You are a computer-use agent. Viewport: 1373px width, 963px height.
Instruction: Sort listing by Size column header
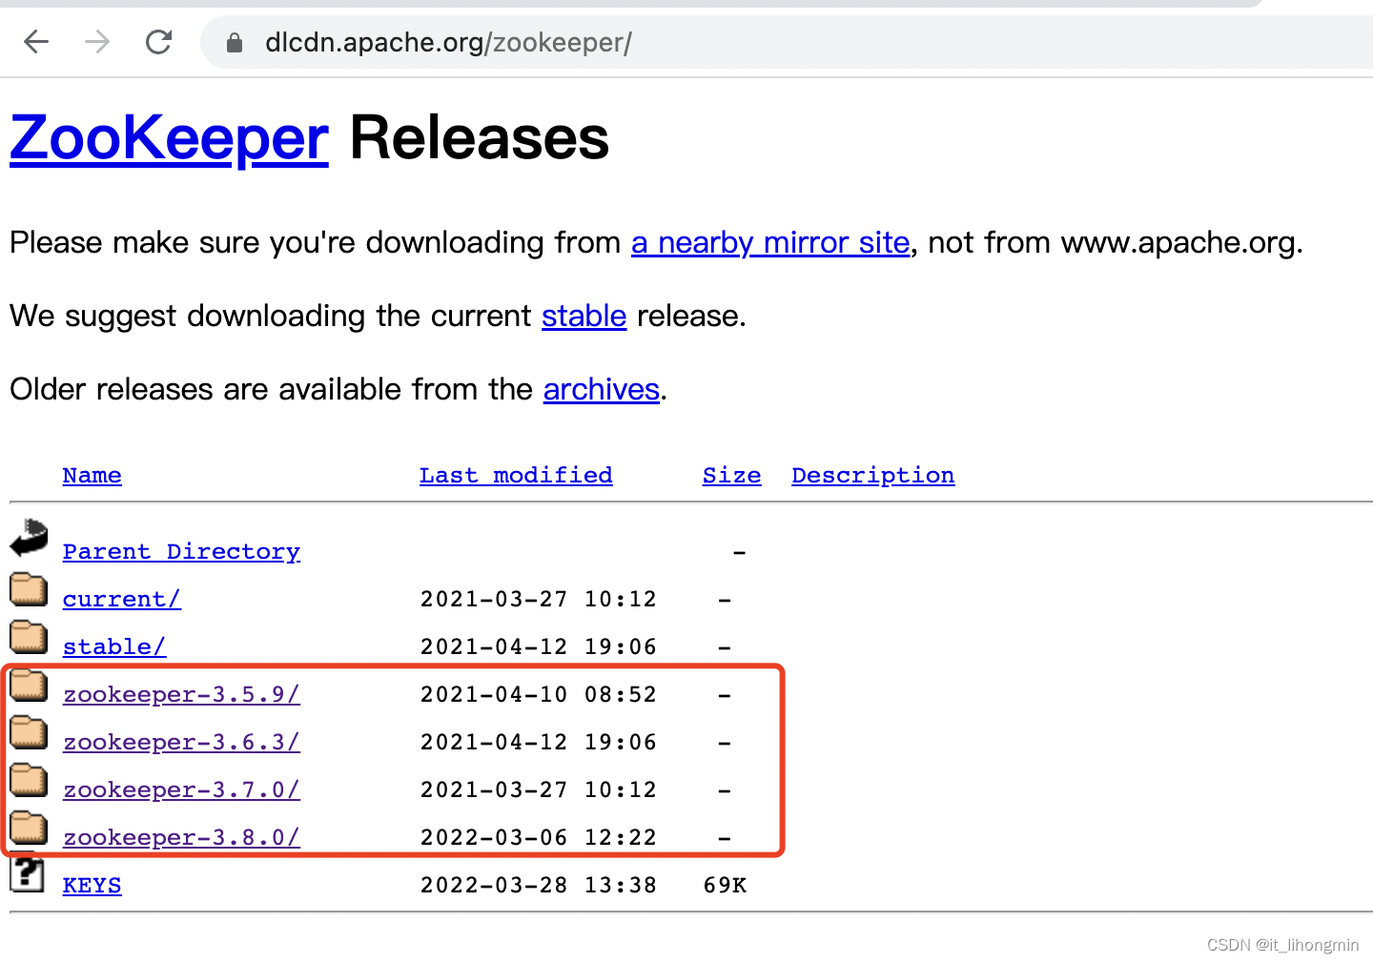point(731,475)
